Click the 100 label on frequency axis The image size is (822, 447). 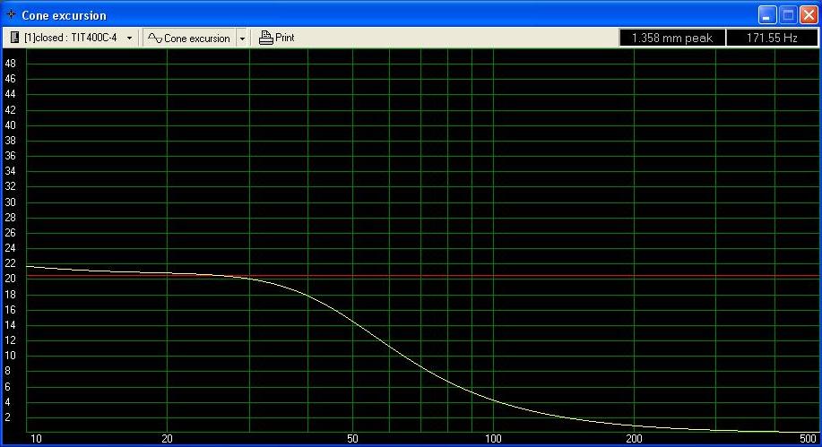(493, 439)
